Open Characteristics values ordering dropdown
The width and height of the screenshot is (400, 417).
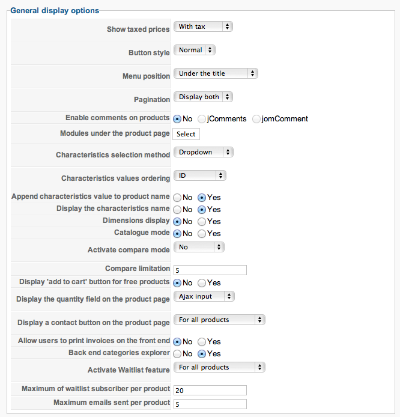point(199,175)
